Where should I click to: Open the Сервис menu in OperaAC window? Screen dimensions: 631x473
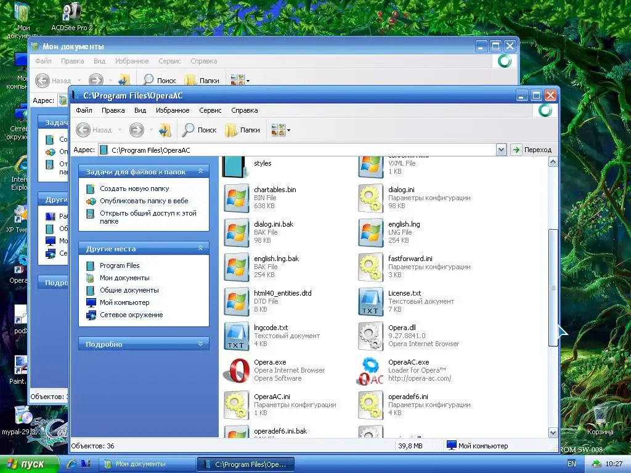(210, 110)
